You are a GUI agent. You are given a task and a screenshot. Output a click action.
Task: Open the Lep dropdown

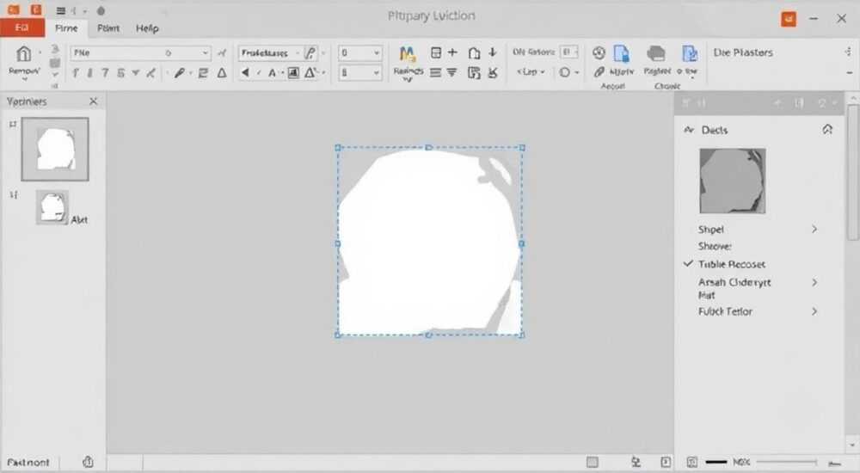[531, 72]
